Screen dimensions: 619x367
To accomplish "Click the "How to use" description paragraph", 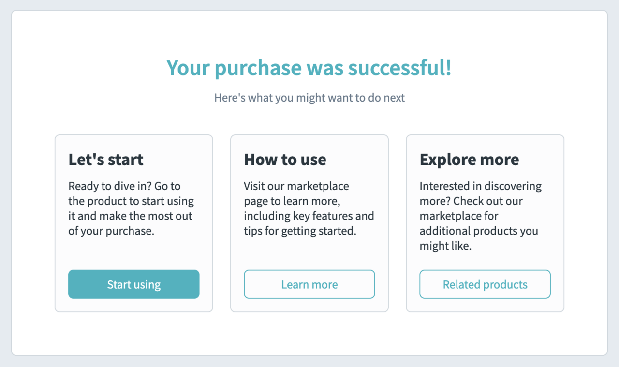I will pyautogui.click(x=309, y=208).
